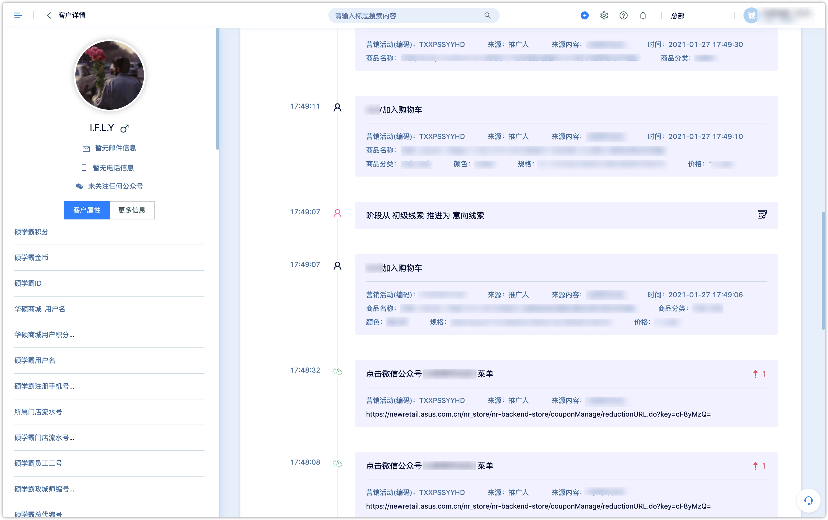828x520 pixels.
Task: Click the red score arrow on 17:48:08 card
Action: (x=755, y=466)
